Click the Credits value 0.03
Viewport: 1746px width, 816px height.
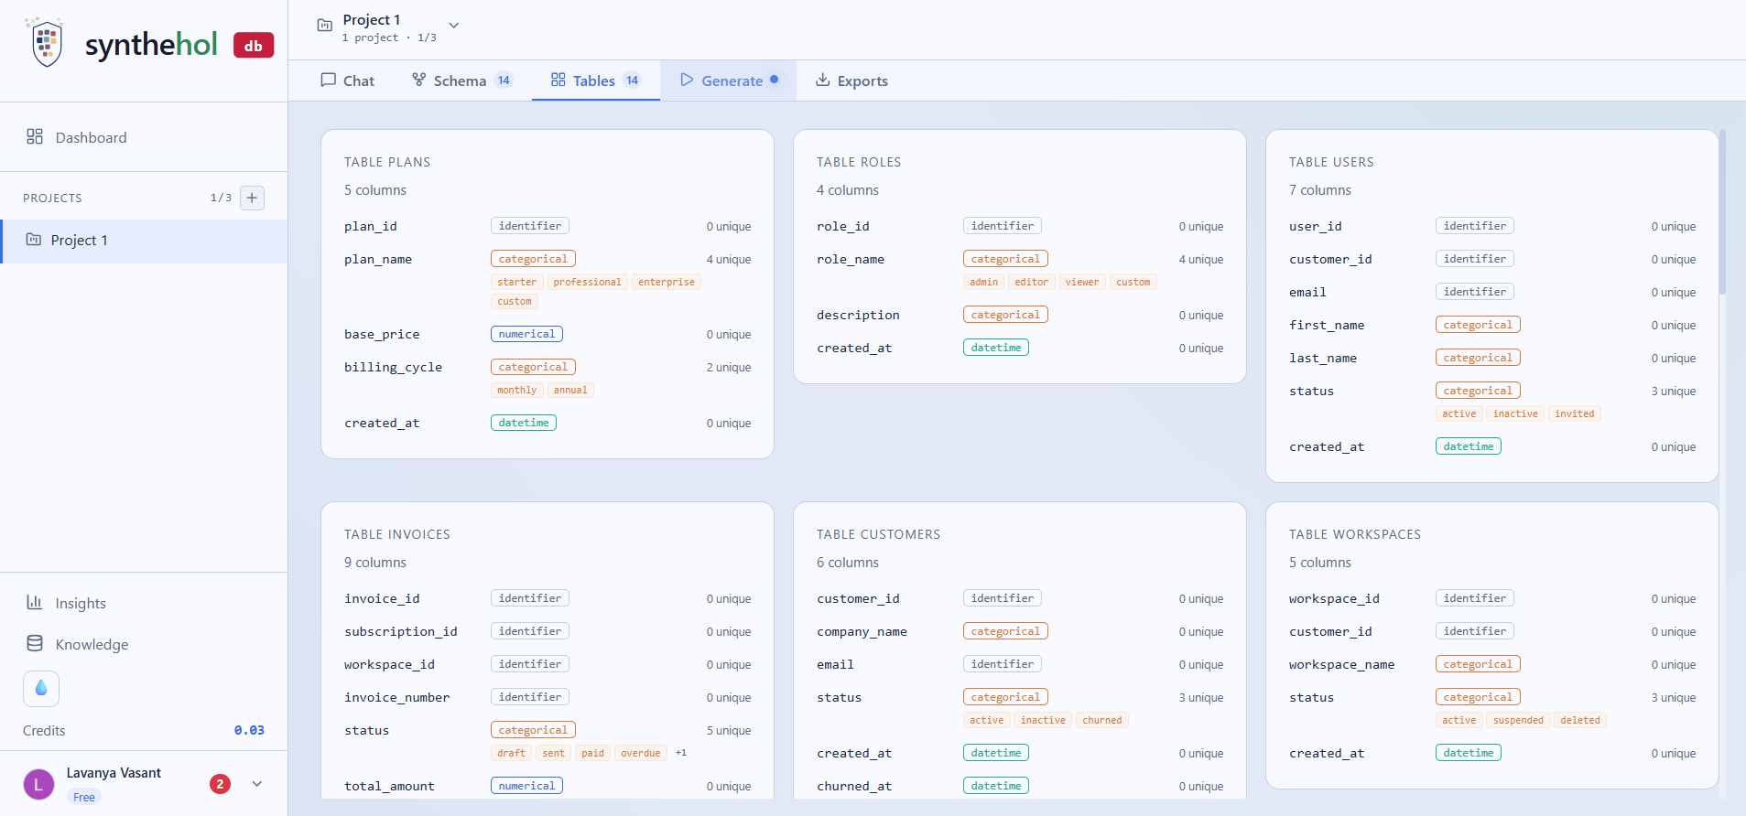(249, 730)
